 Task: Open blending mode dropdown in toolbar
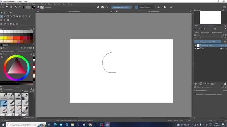tap(70, 7)
